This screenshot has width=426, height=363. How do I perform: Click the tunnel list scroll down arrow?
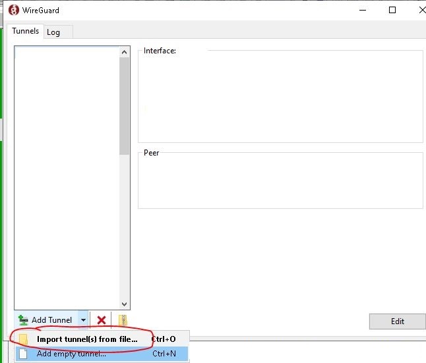point(124,303)
